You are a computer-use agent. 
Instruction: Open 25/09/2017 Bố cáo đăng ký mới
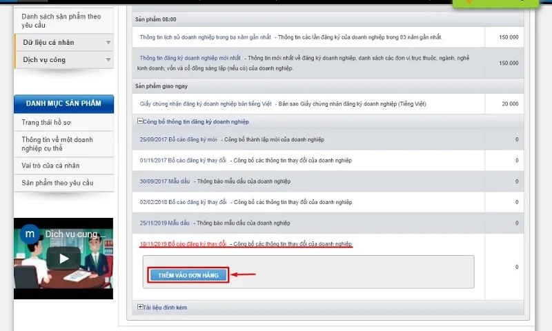(178, 139)
